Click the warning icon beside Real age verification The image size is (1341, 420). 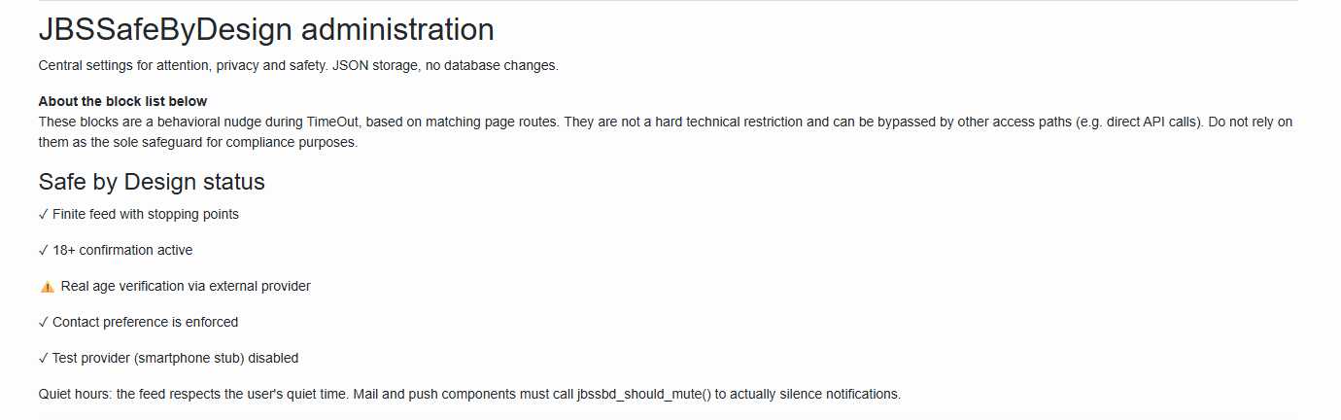coord(47,287)
